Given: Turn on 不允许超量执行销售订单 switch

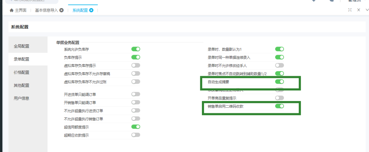Looking at the screenshot, I should [x=136, y=119].
